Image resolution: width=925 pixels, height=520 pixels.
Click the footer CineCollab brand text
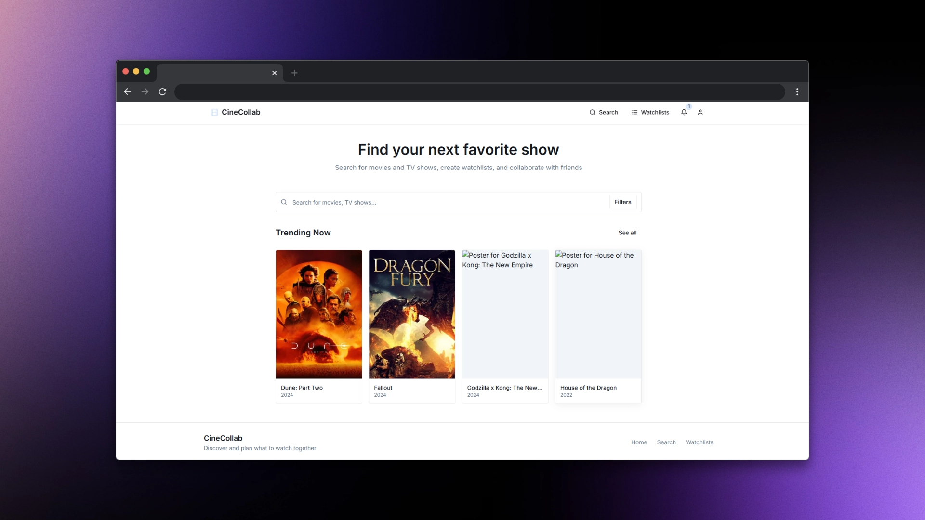223,438
